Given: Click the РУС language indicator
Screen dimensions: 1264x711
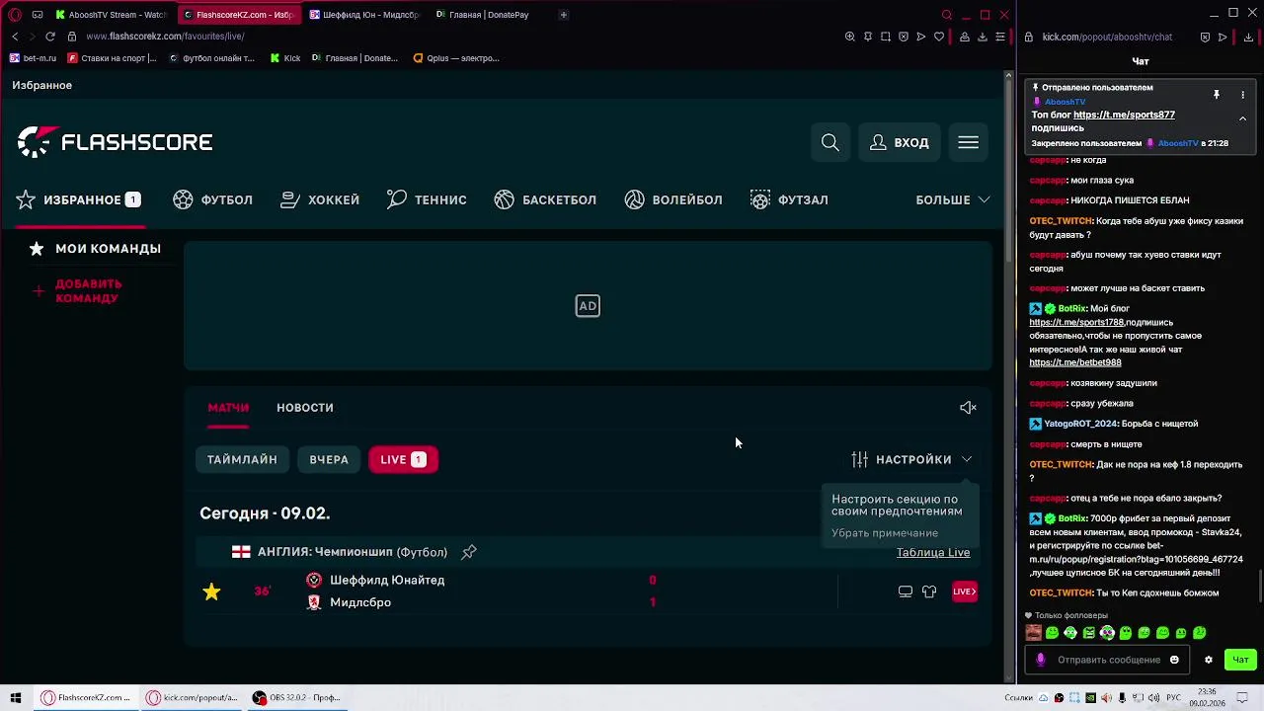Looking at the screenshot, I should click(1173, 697).
